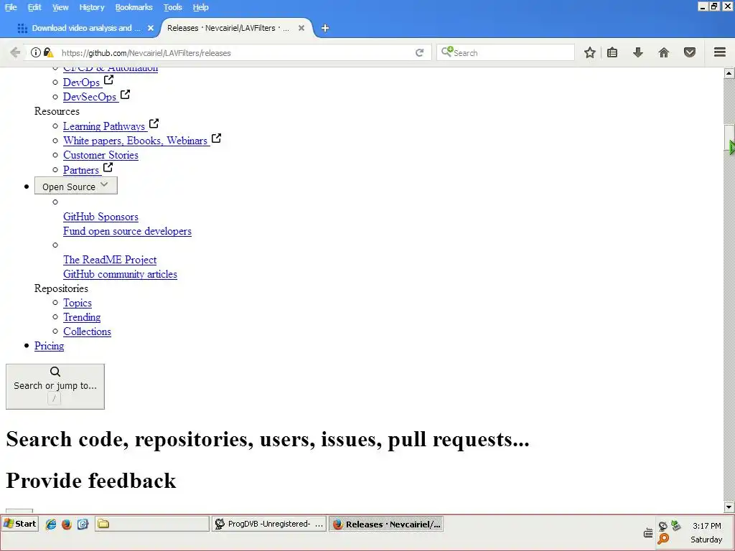735x551 pixels.
Task: Click the network computers tray icon
Action: (675, 526)
